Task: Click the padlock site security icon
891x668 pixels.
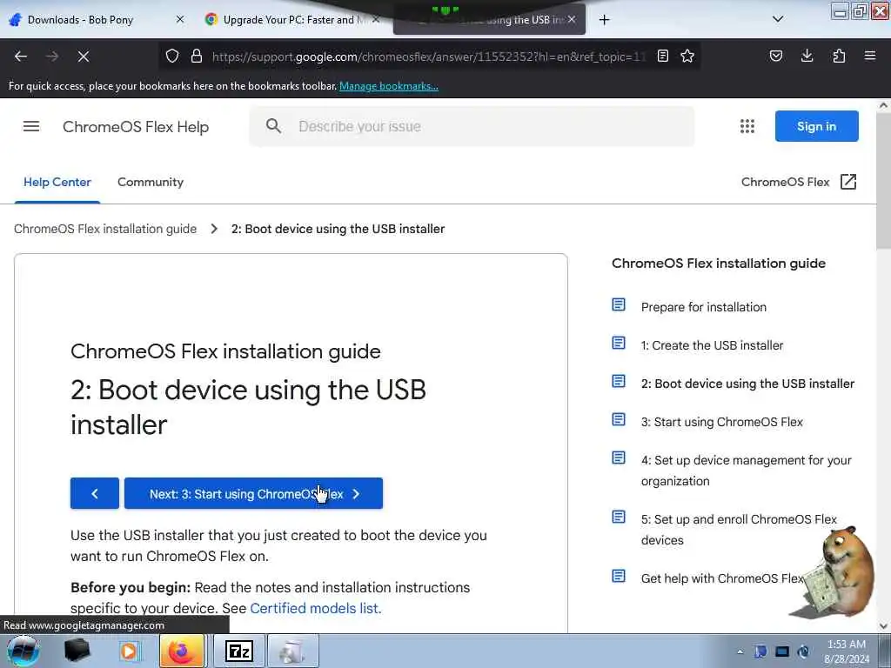Action: 197,57
